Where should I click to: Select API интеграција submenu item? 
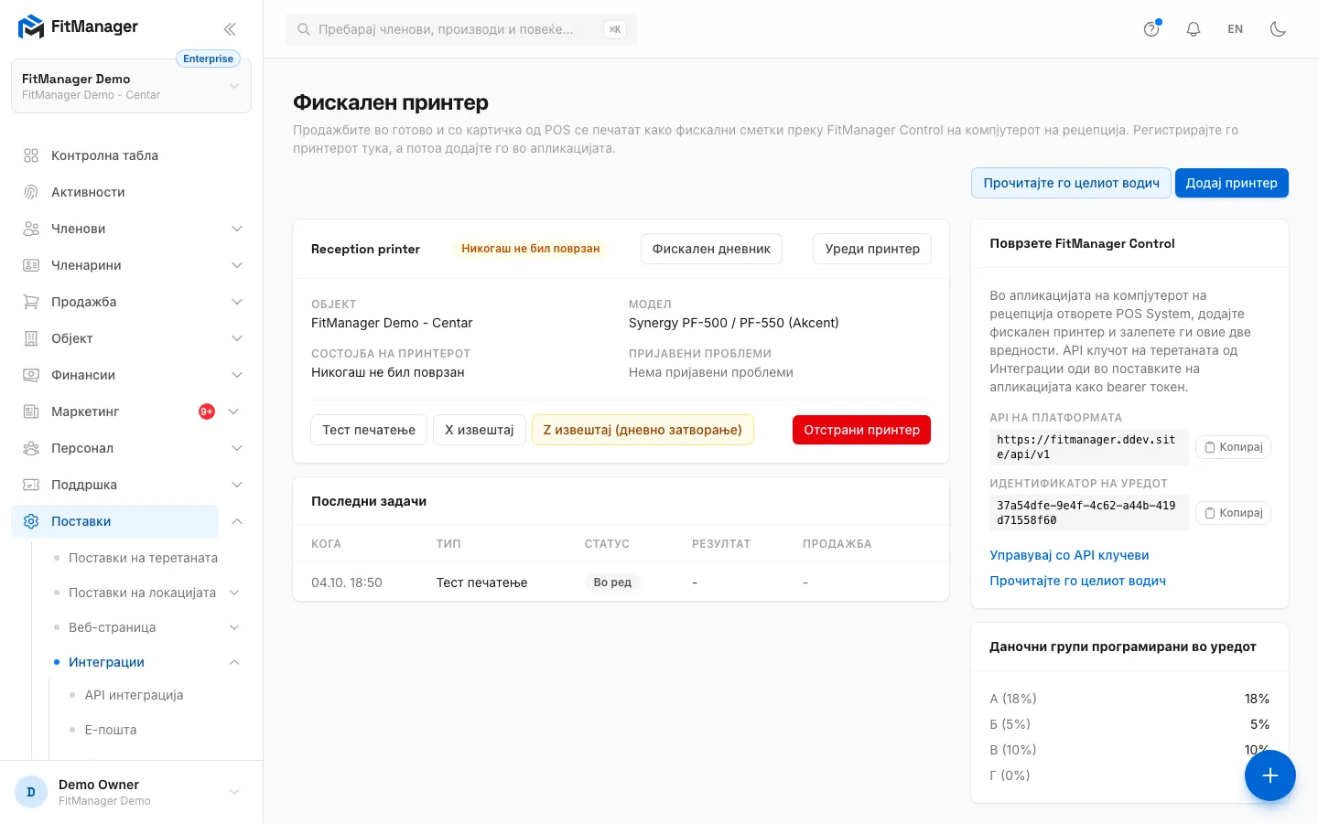(134, 695)
